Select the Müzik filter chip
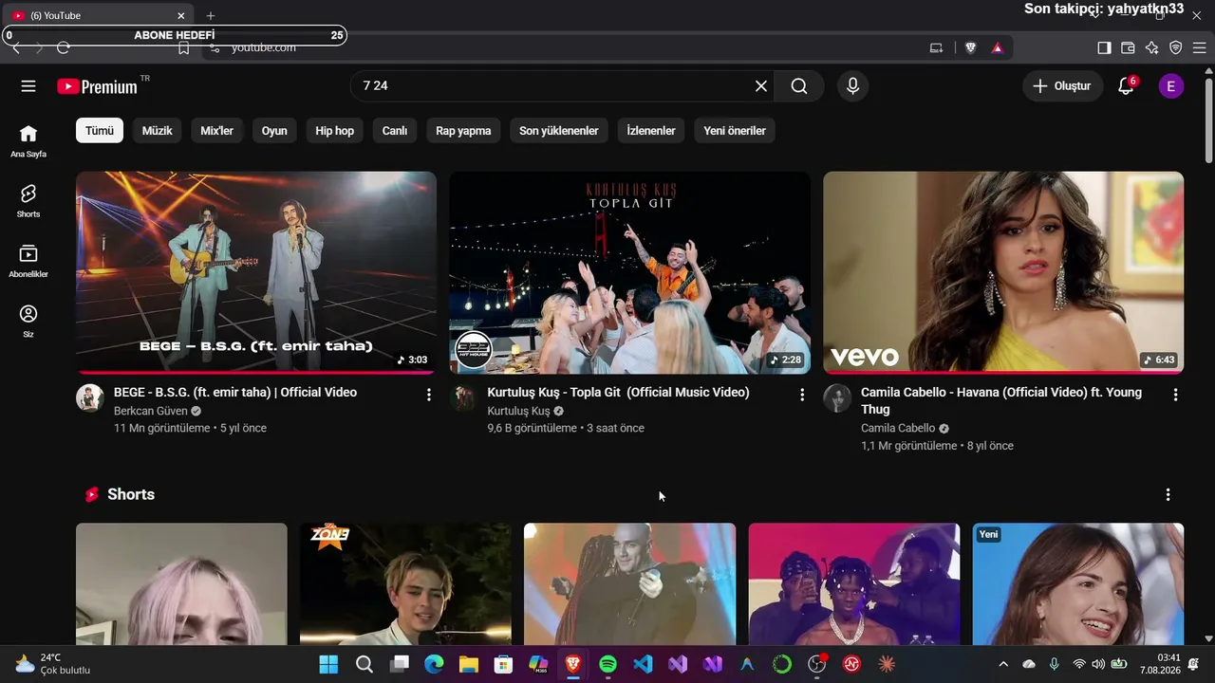This screenshot has width=1215, height=683. coord(158,131)
